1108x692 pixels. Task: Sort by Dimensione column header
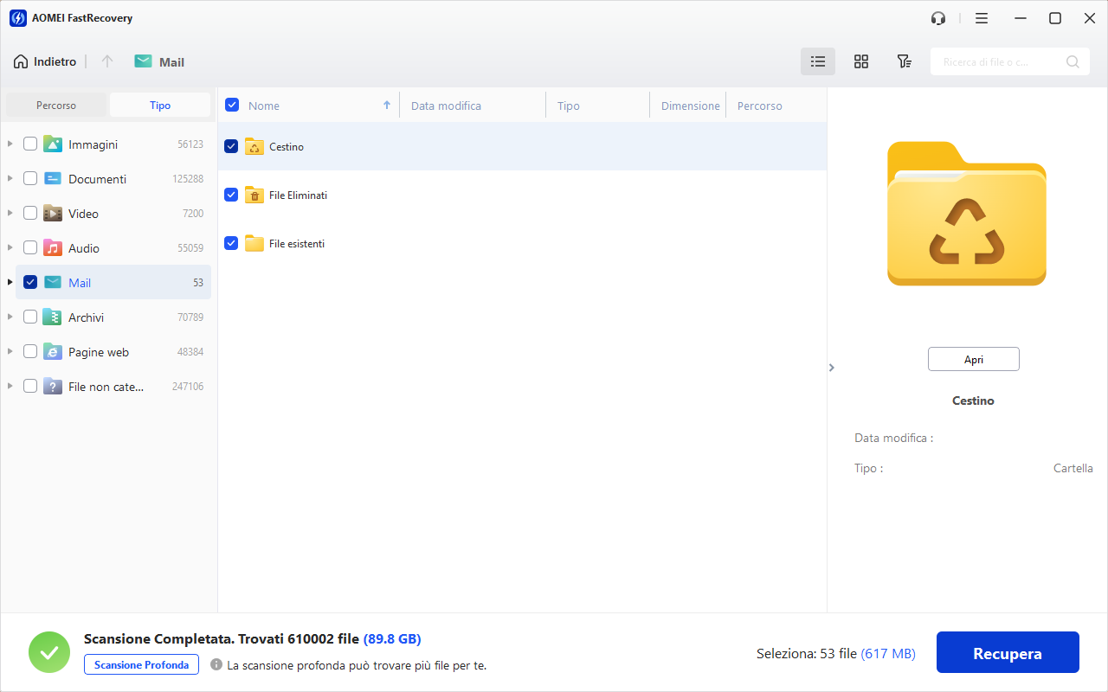(690, 106)
